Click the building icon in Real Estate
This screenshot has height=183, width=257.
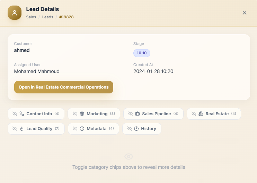coord(201,114)
